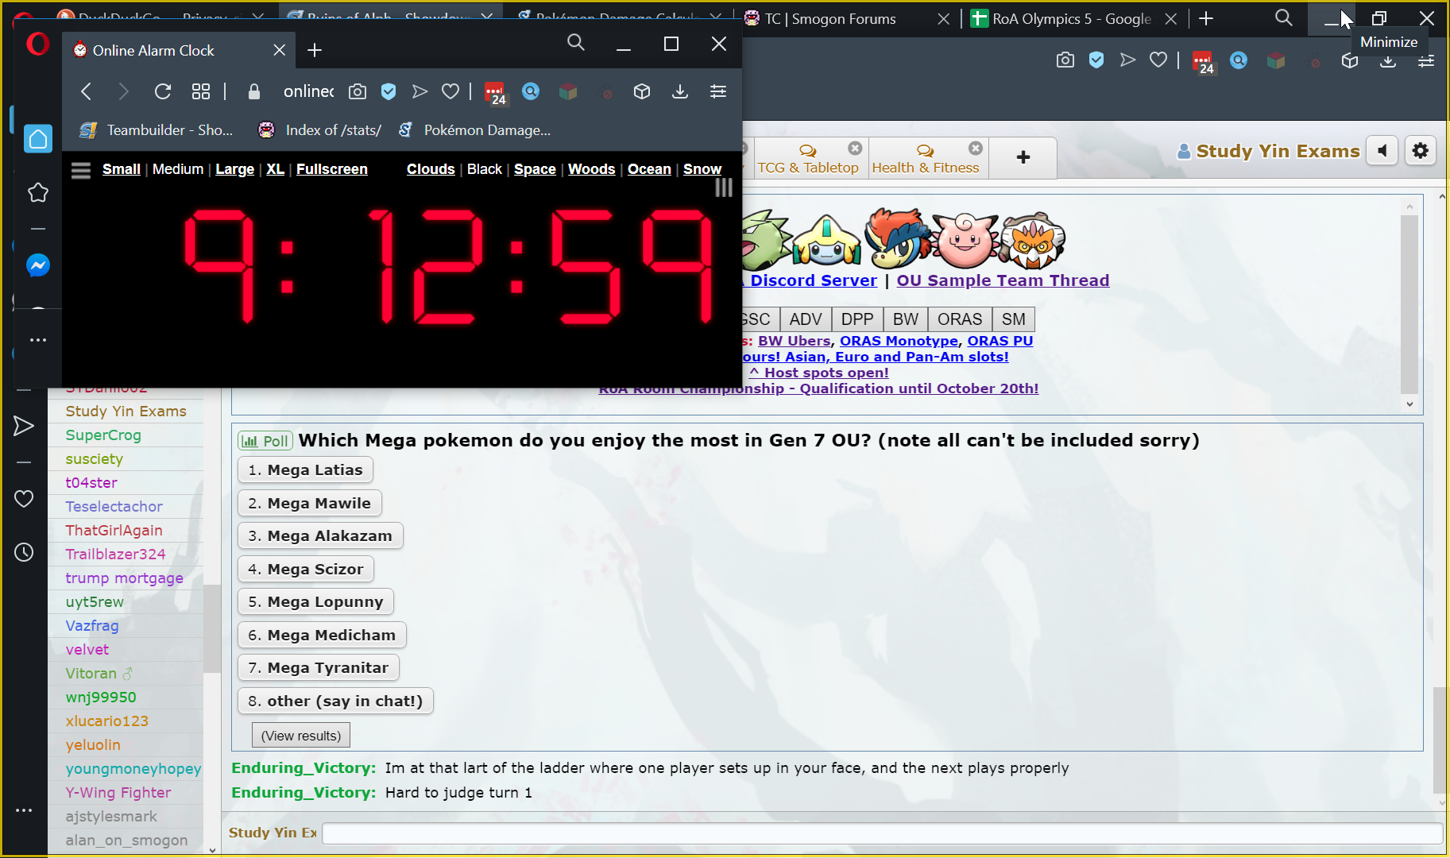This screenshot has width=1450, height=858.
Task: Open speed dial grid icon in Alarm window
Action: [201, 91]
